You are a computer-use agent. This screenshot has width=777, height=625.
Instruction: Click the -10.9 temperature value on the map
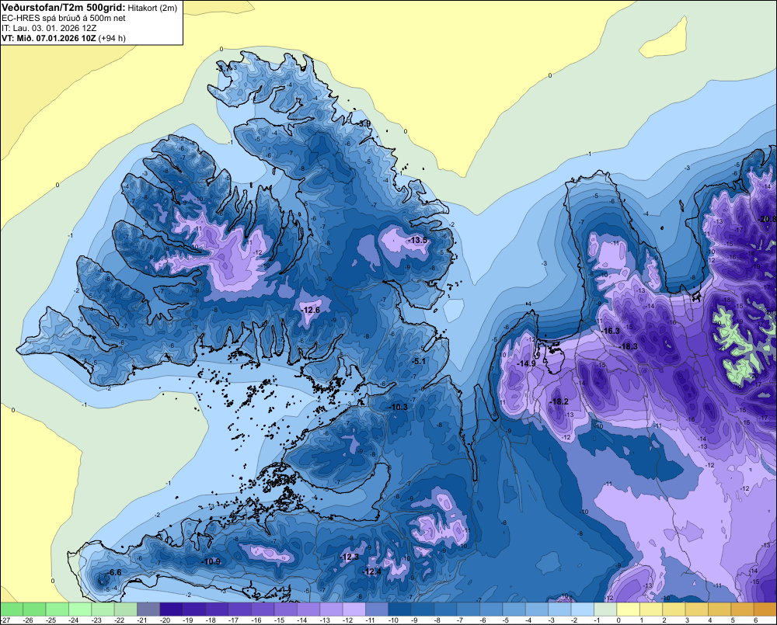click(x=211, y=561)
